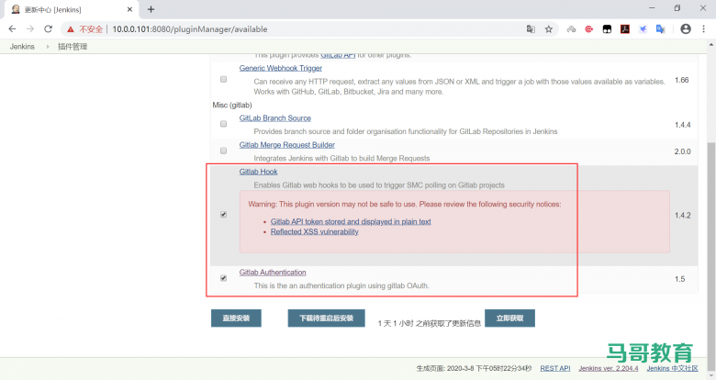Open the Jenkins ver. 2.204.4 link
The width and height of the screenshot is (716, 380).
(609, 368)
